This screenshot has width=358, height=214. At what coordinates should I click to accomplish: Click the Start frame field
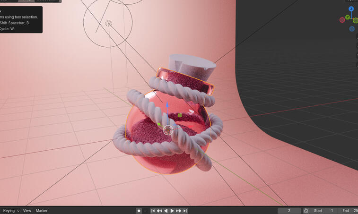coord(324,211)
